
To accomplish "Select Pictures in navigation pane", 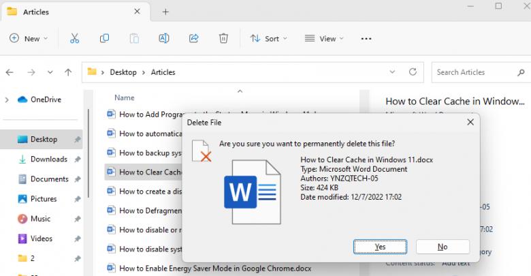I will point(37,199).
